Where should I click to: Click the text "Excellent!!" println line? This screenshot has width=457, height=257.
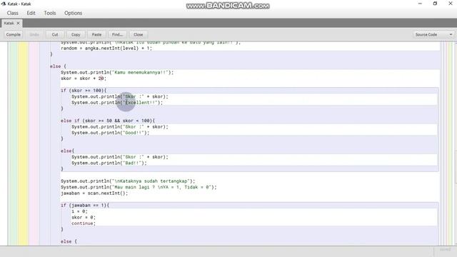(x=117, y=103)
